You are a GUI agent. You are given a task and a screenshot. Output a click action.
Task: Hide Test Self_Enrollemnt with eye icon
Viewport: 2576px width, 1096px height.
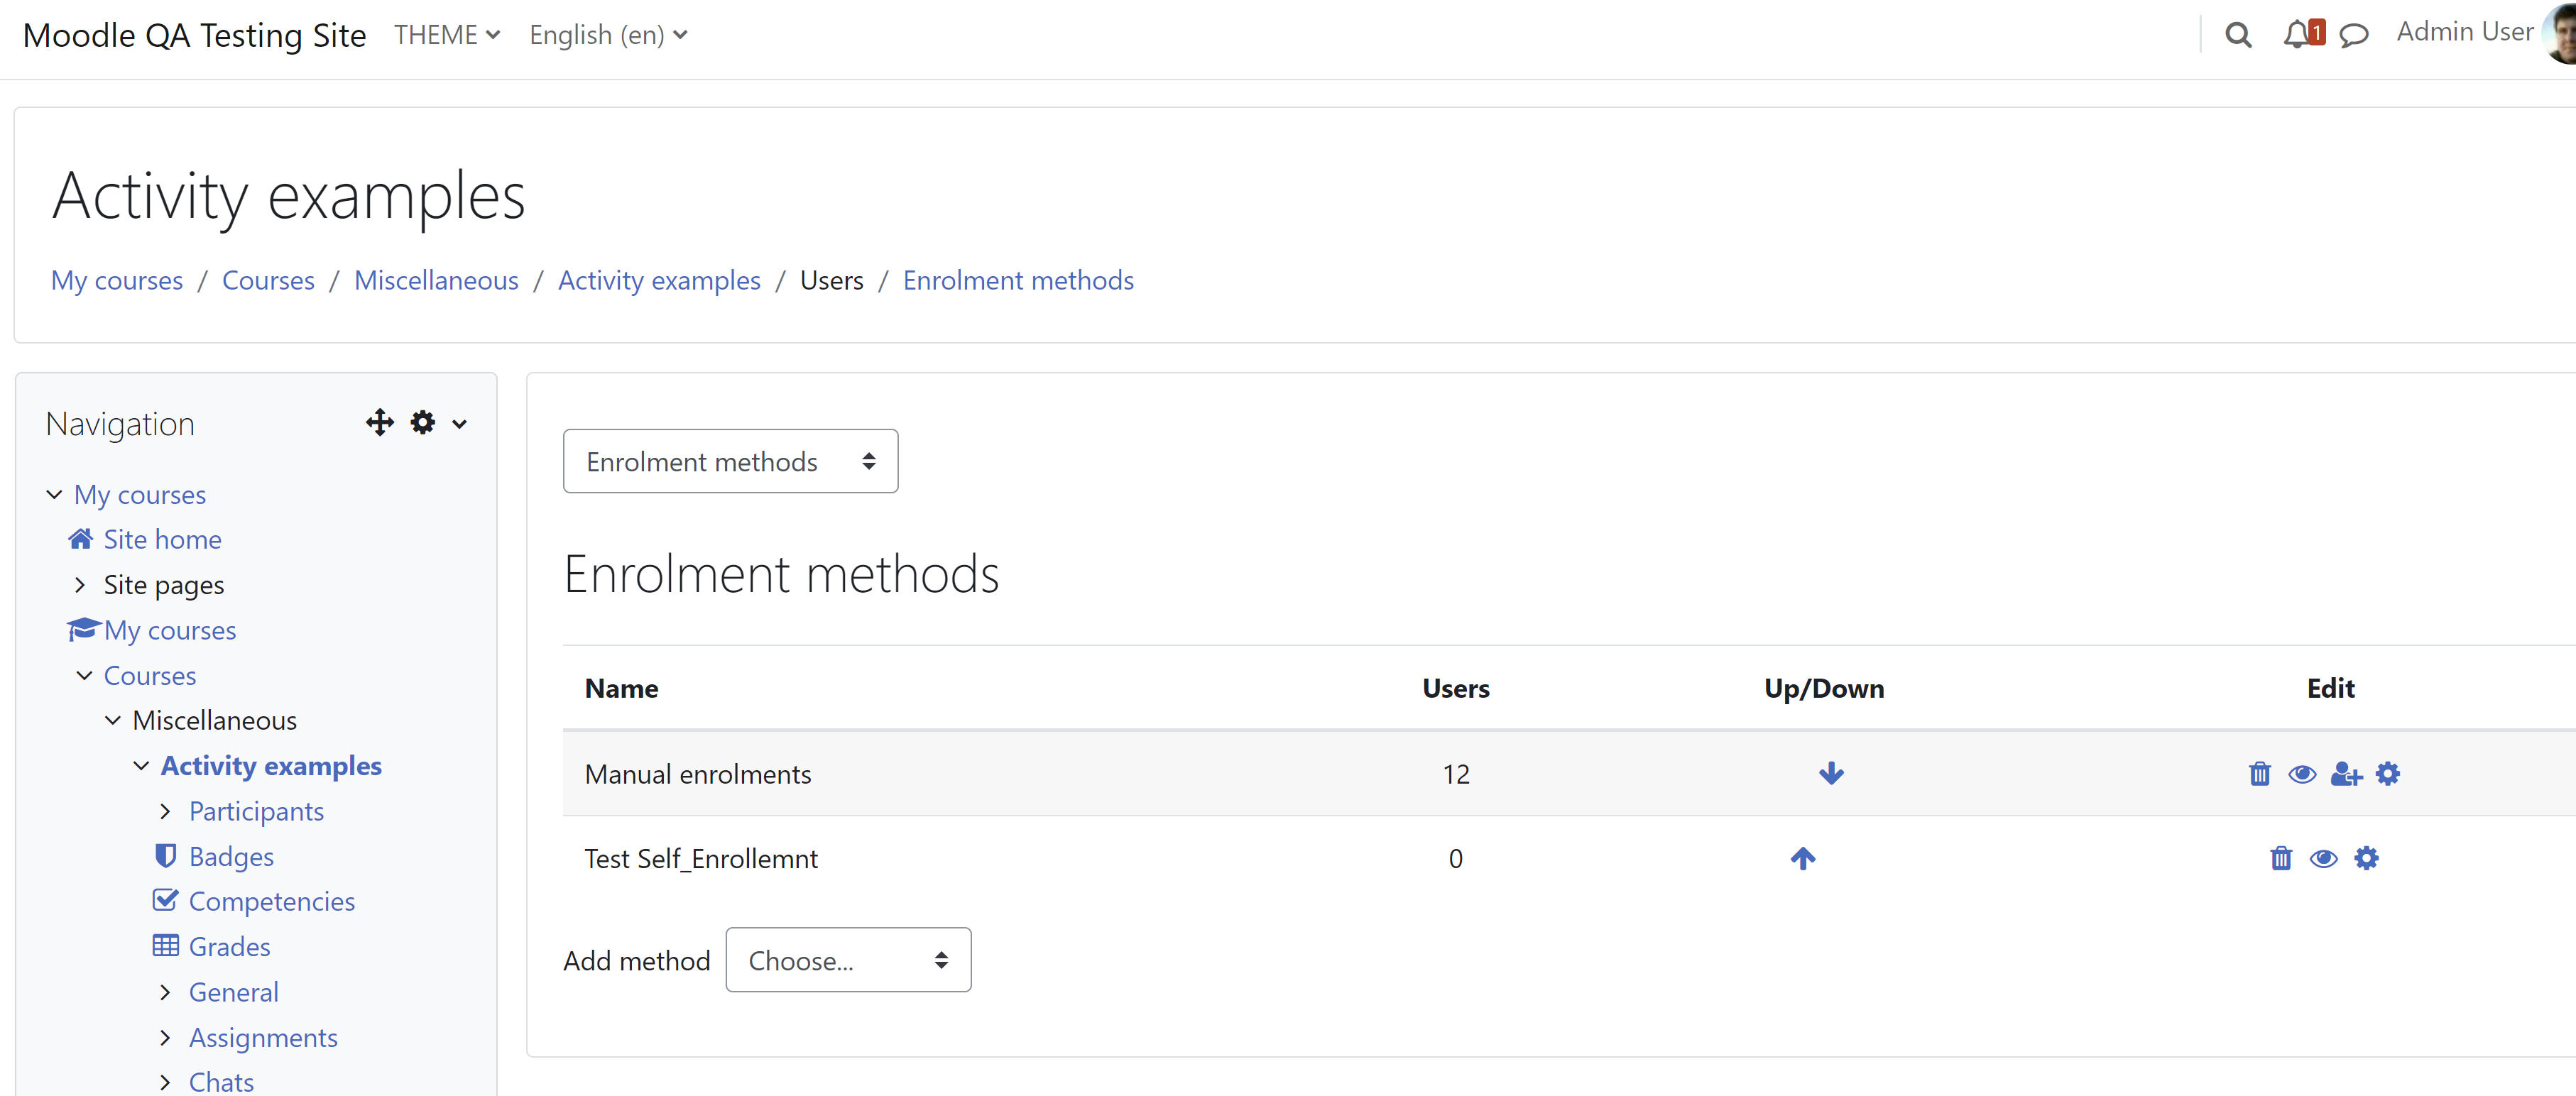coord(2324,858)
